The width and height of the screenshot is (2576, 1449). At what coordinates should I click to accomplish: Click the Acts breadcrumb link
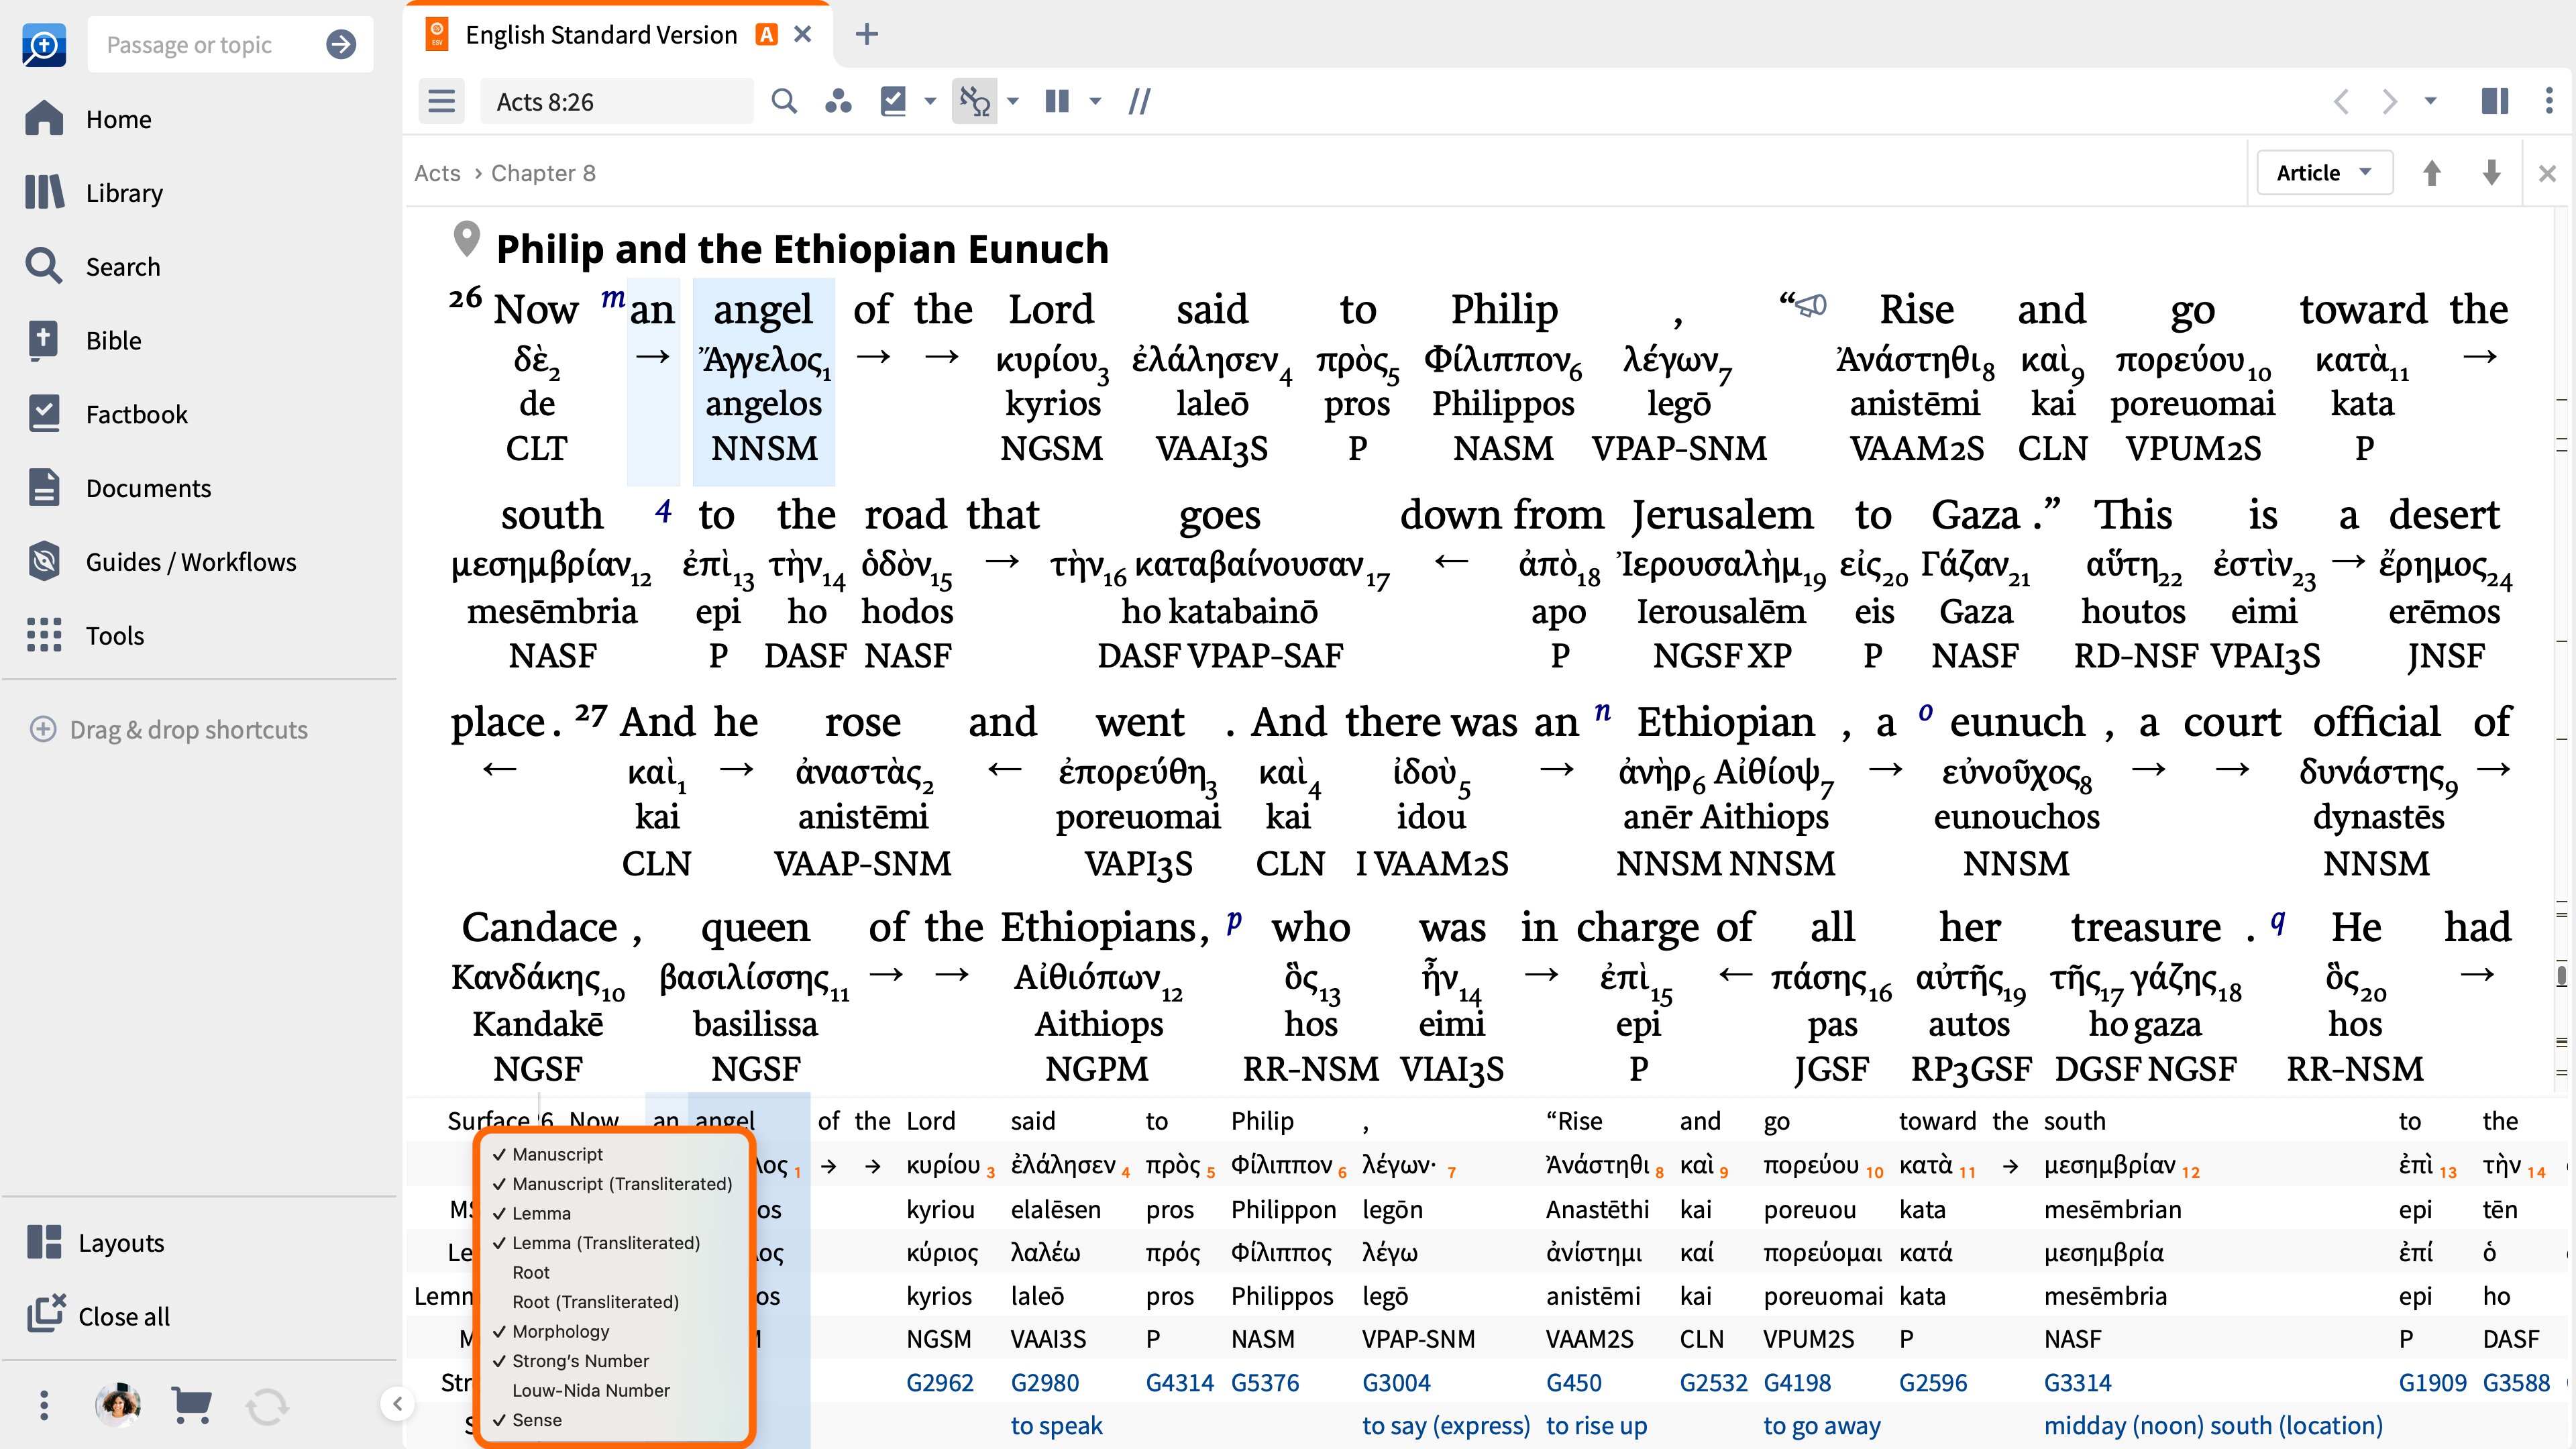(437, 173)
